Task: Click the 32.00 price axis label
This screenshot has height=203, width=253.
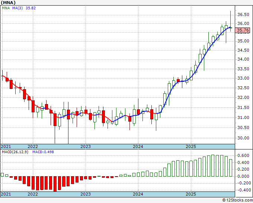Action: point(243,97)
